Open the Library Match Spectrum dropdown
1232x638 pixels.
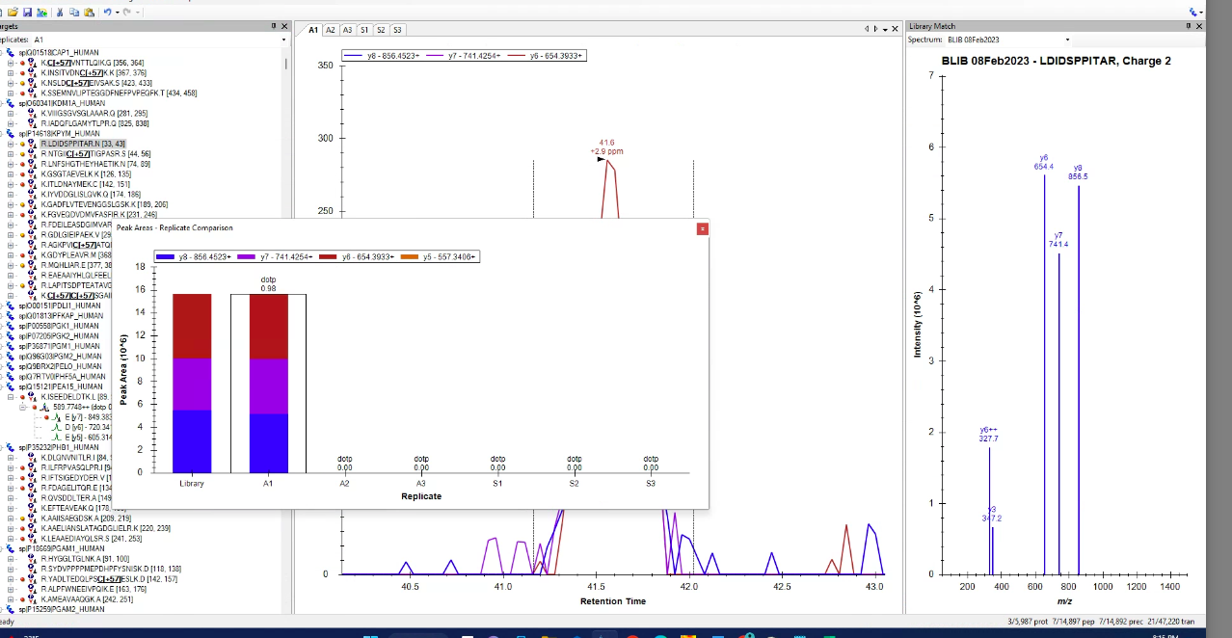tap(1067, 40)
